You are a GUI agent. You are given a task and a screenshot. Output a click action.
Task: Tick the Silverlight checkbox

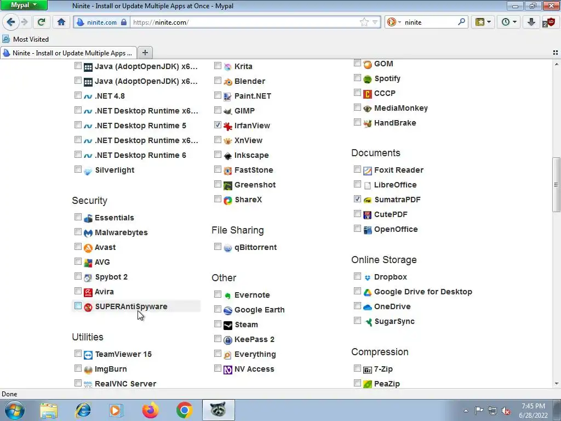[78, 169]
